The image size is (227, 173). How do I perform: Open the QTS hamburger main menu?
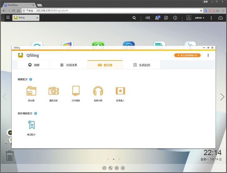(8, 18)
